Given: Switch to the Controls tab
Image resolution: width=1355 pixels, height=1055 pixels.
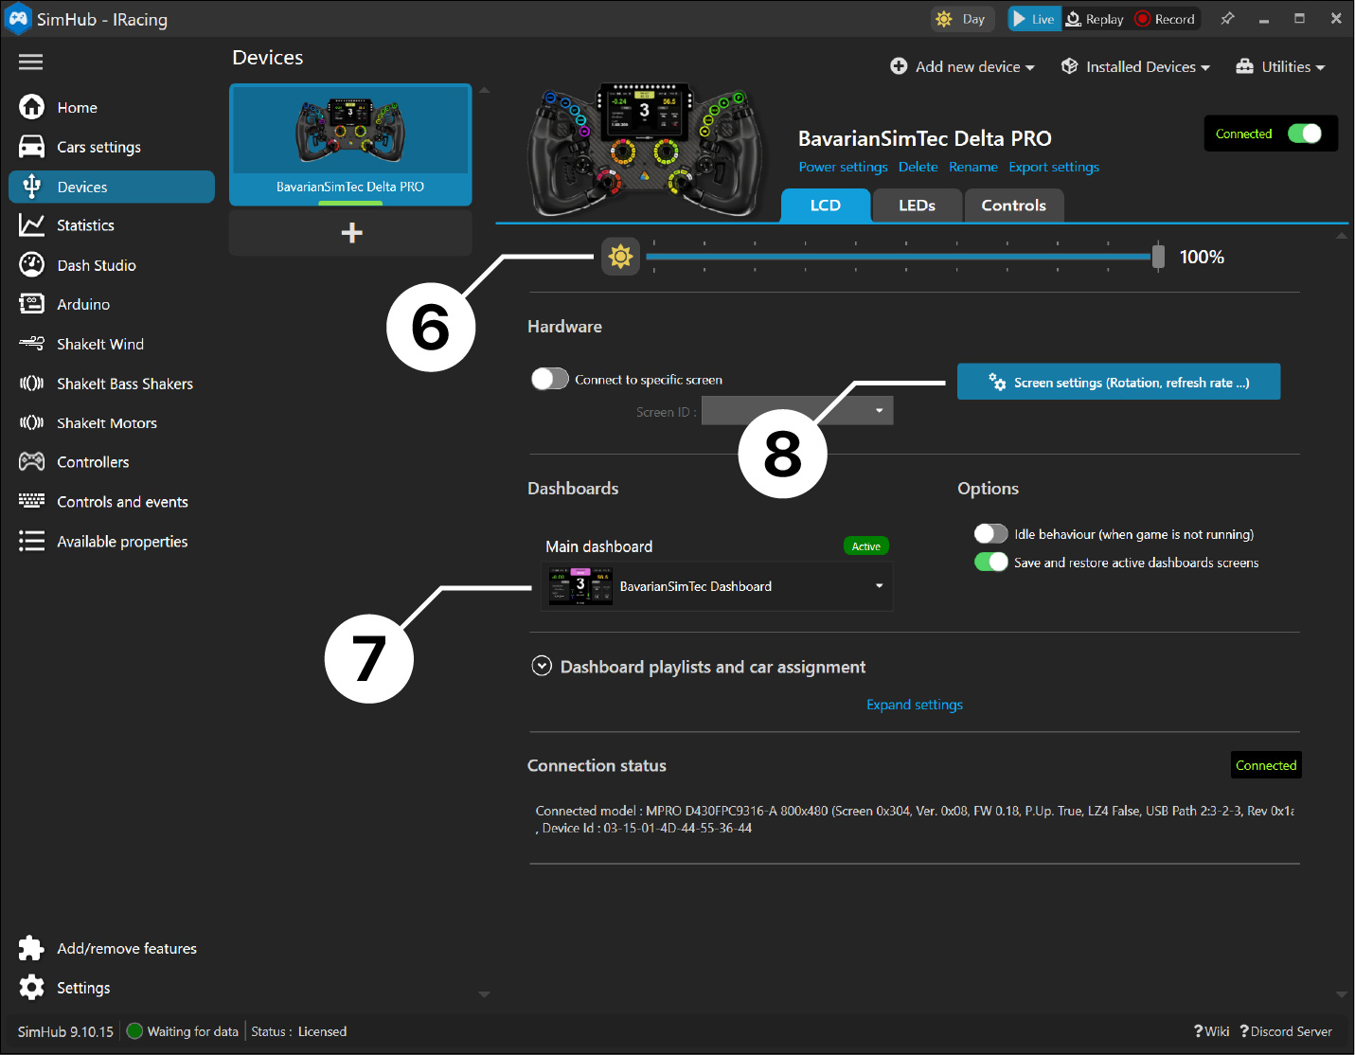Looking at the screenshot, I should [x=1013, y=205].
